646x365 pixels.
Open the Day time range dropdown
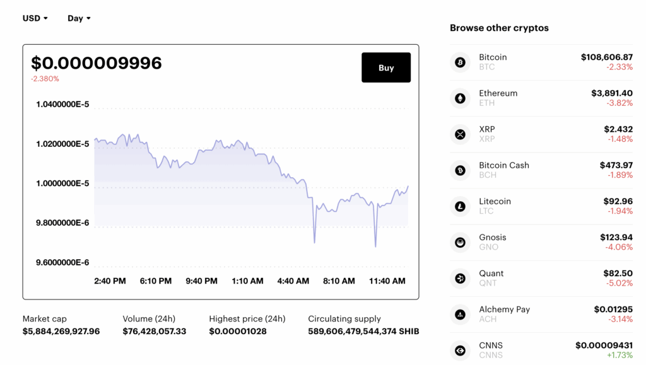pos(79,18)
